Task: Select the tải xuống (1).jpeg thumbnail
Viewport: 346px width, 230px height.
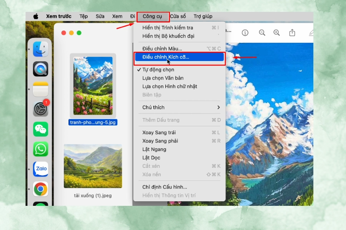Action: [93, 166]
